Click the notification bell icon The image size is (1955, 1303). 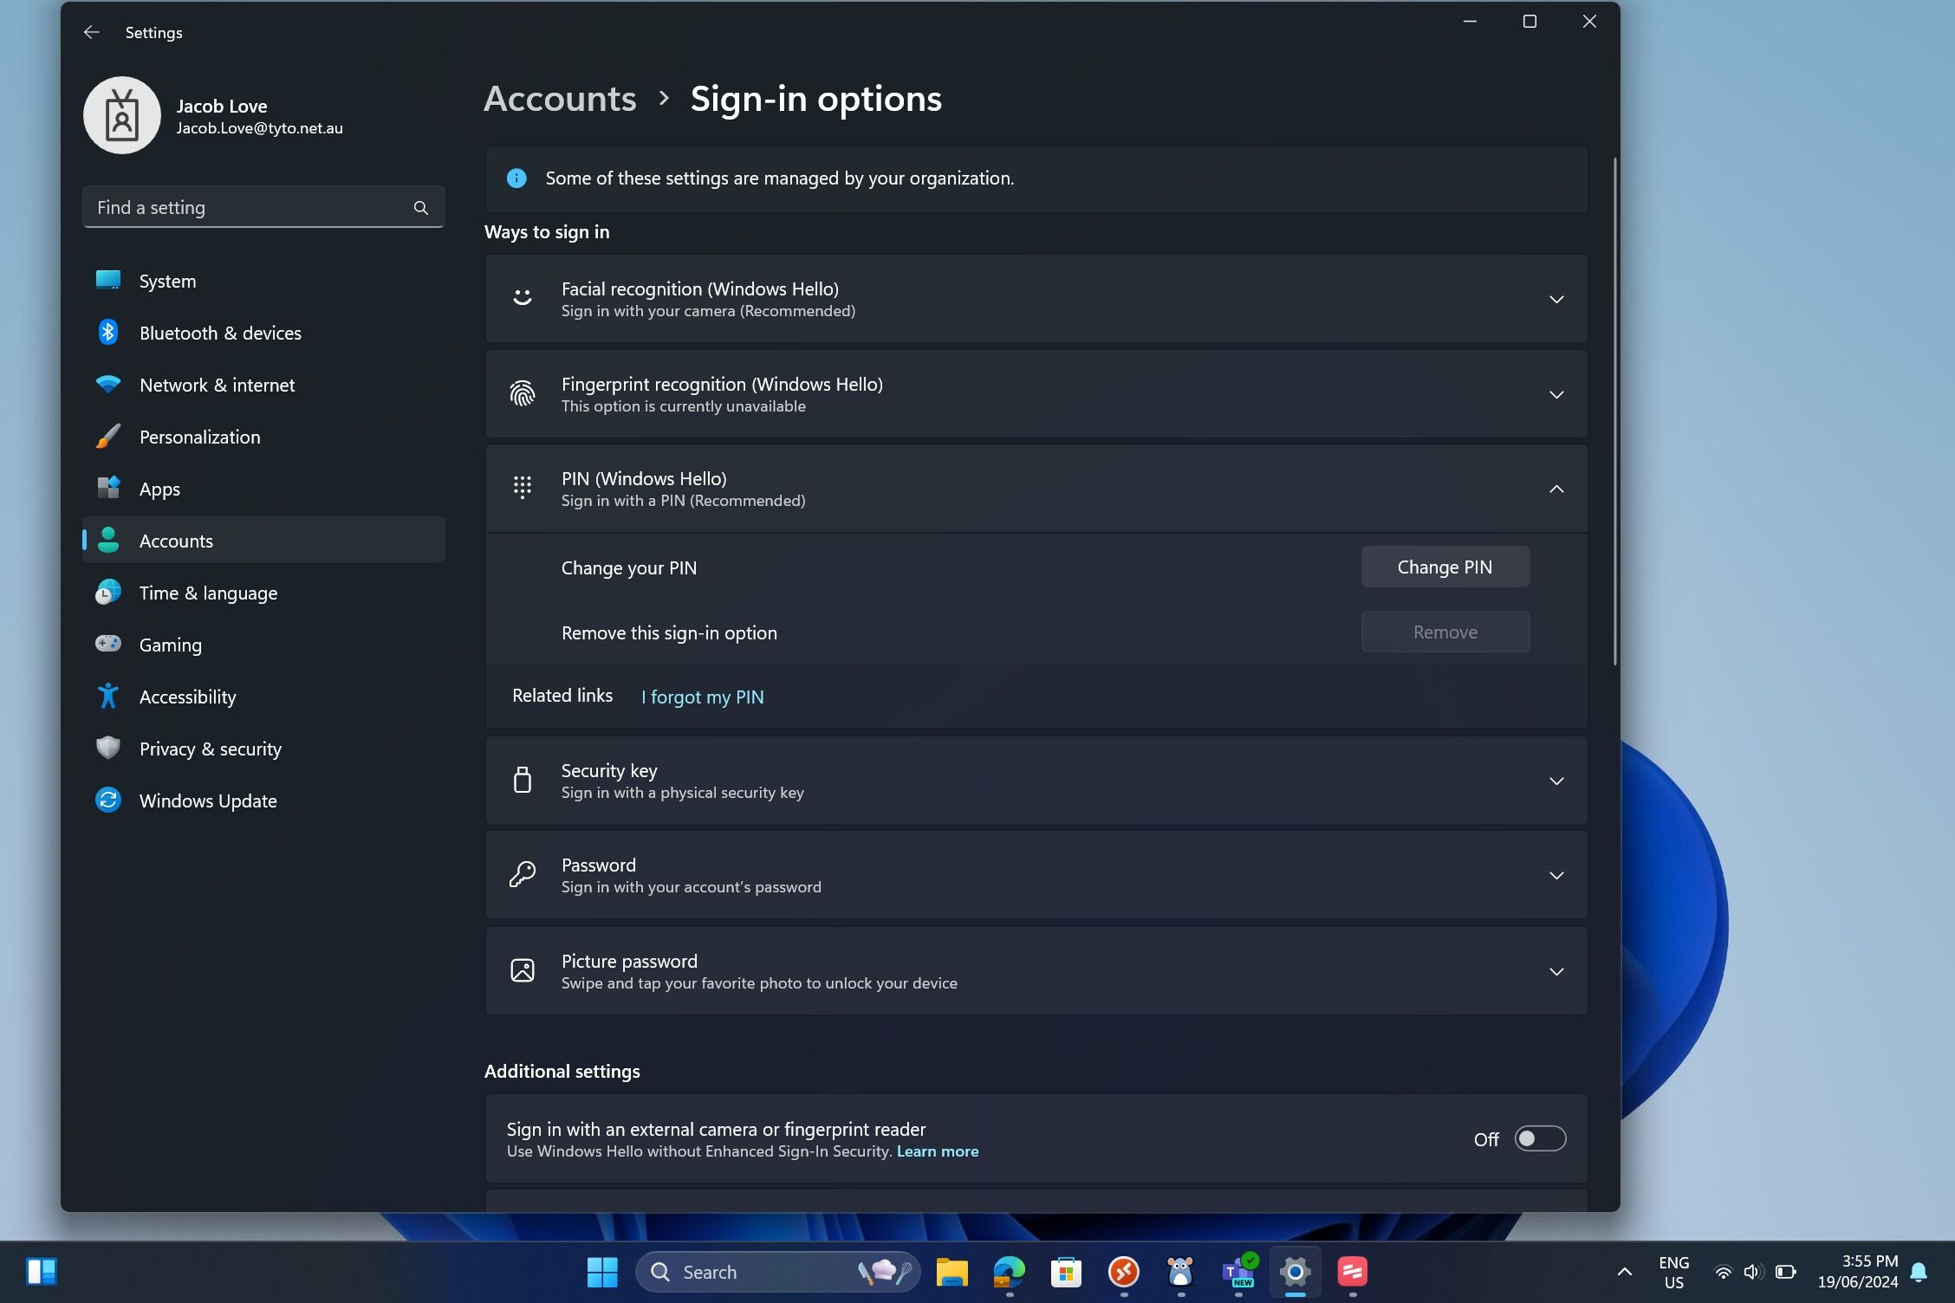coord(1919,1272)
